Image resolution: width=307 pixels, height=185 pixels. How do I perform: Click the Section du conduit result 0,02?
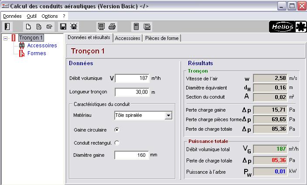coord(270,97)
